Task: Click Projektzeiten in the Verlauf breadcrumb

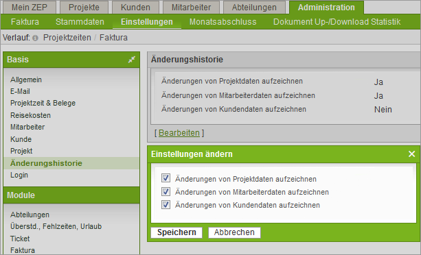Action: click(x=67, y=38)
